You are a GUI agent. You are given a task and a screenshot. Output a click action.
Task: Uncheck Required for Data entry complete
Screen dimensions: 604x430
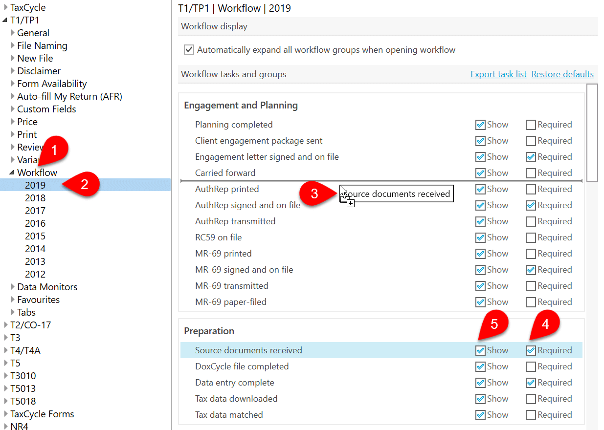click(531, 383)
